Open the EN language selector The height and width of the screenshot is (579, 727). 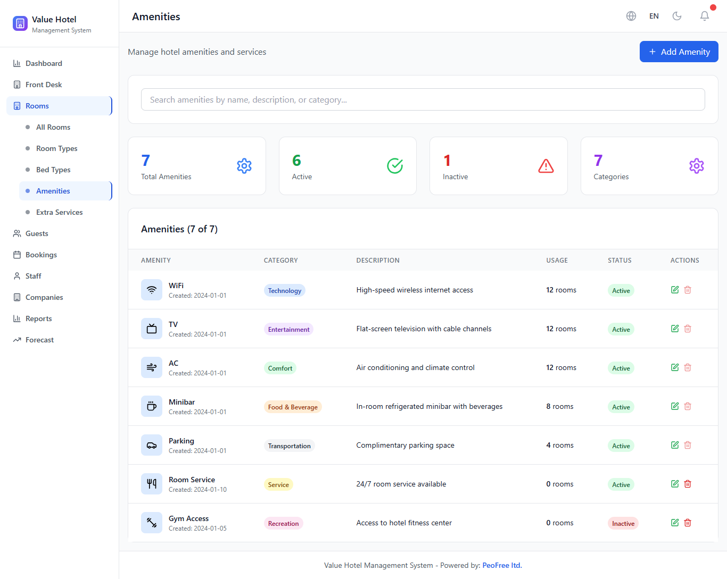(x=654, y=16)
